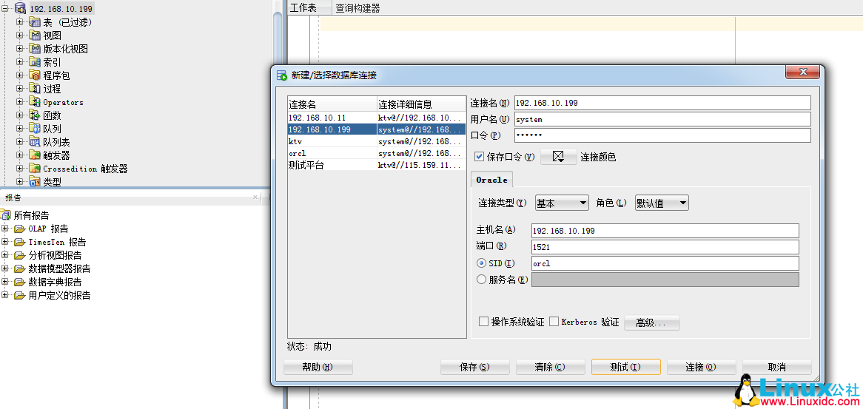
Task: Click the 触发器 triggers folder icon
Action: pyautogui.click(x=35, y=155)
